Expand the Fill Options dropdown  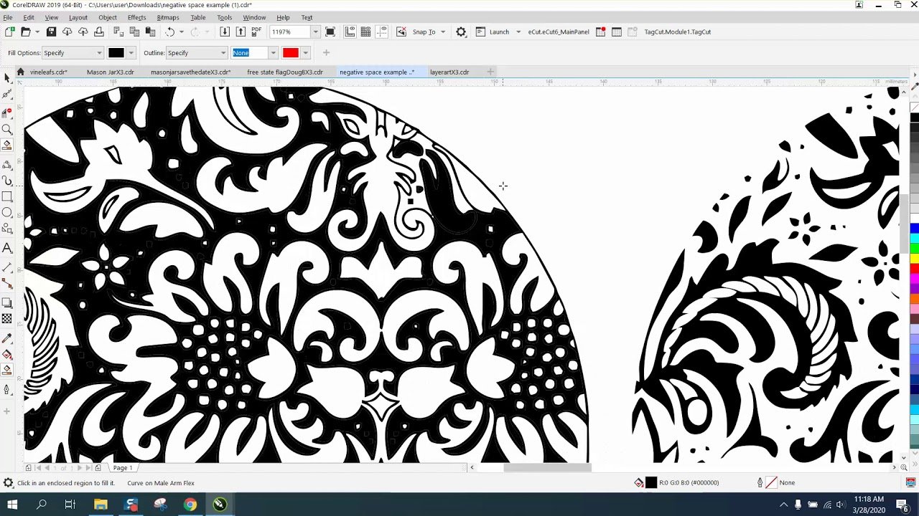tap(99, 53)
